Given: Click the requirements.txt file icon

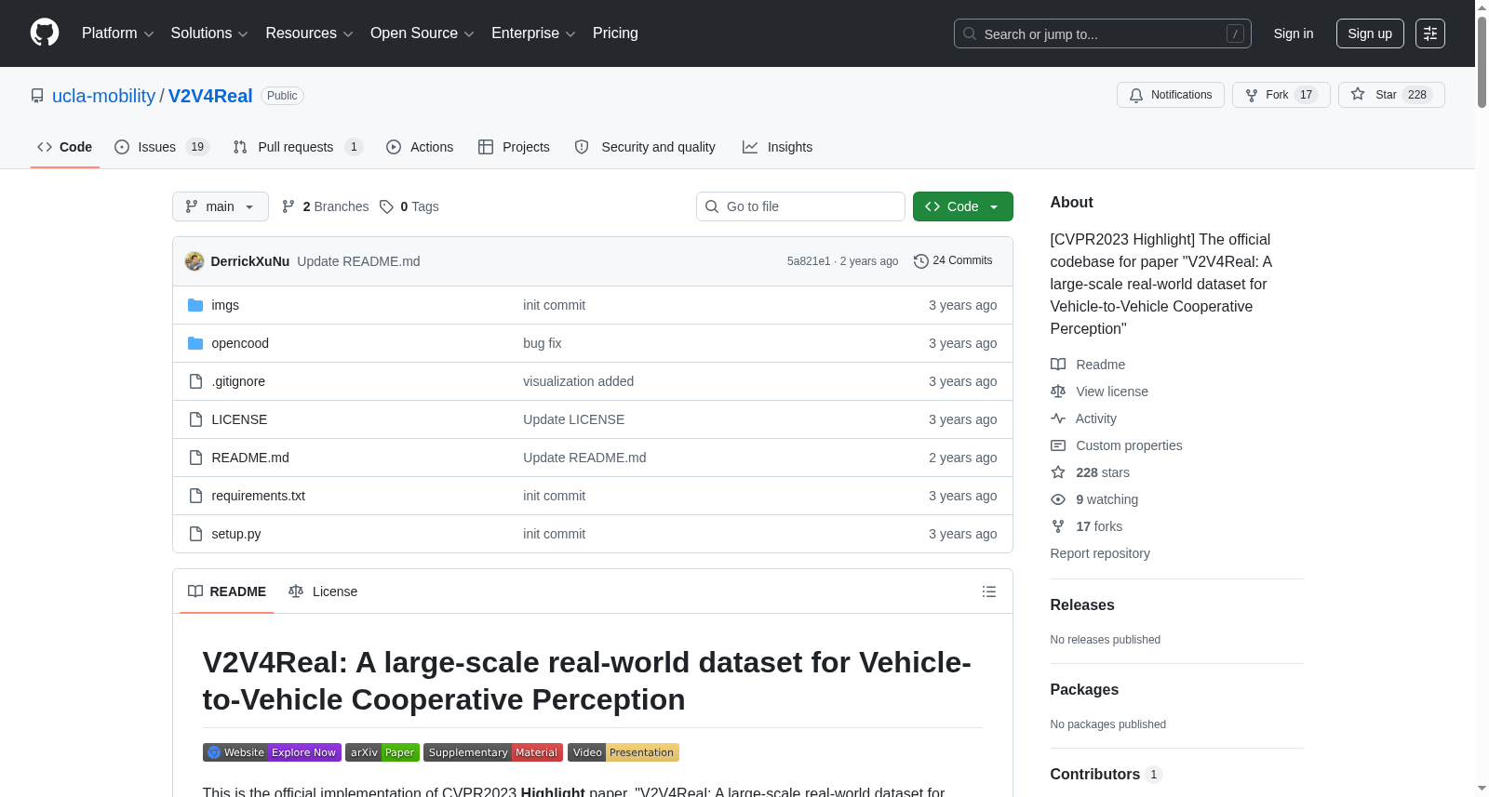Looking at the screenshot, I should 195,496.
